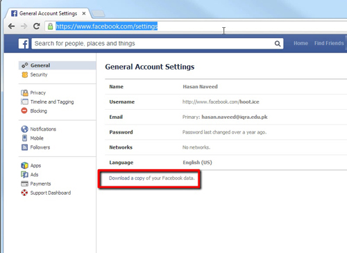Click the Privacy padlock icon
The height and width of the screenshot is (253, 347).
24,92
